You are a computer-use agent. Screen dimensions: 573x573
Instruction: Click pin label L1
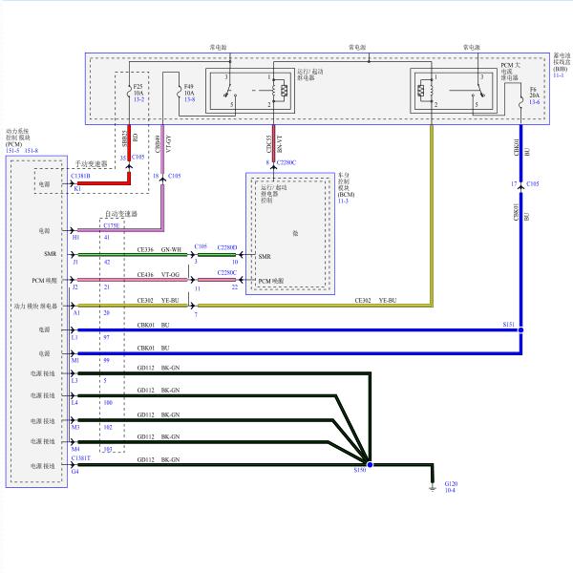[x=74, y=337]
